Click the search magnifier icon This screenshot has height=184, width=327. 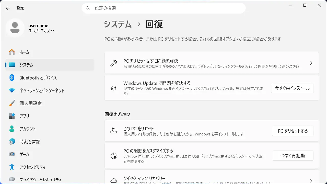tap(88, 8)
